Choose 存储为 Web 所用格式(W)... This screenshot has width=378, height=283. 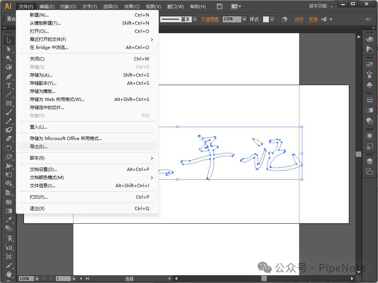tap(87, 99)
